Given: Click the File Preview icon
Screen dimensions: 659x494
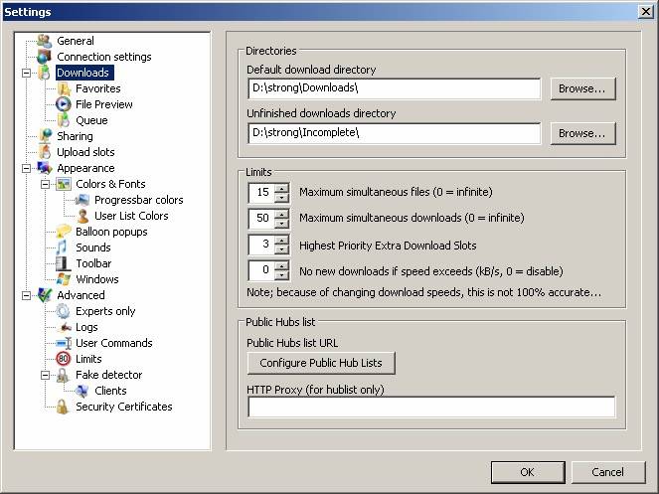Looking at the screenshot, I should pyautogui.click(x=64, y=104).
